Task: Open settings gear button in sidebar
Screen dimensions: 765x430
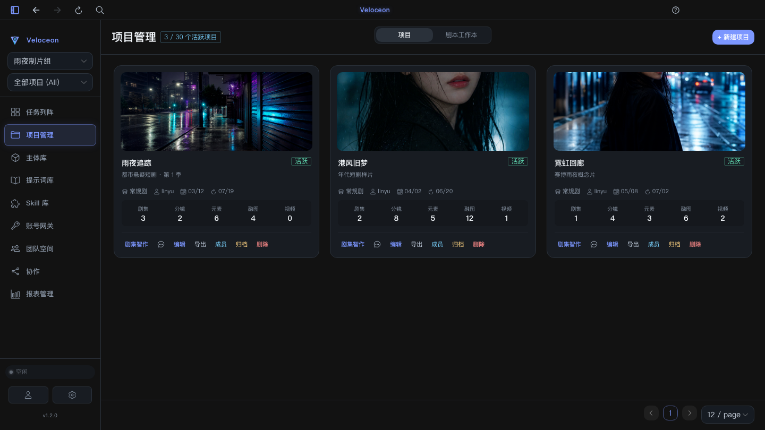Action: [72, 395]
